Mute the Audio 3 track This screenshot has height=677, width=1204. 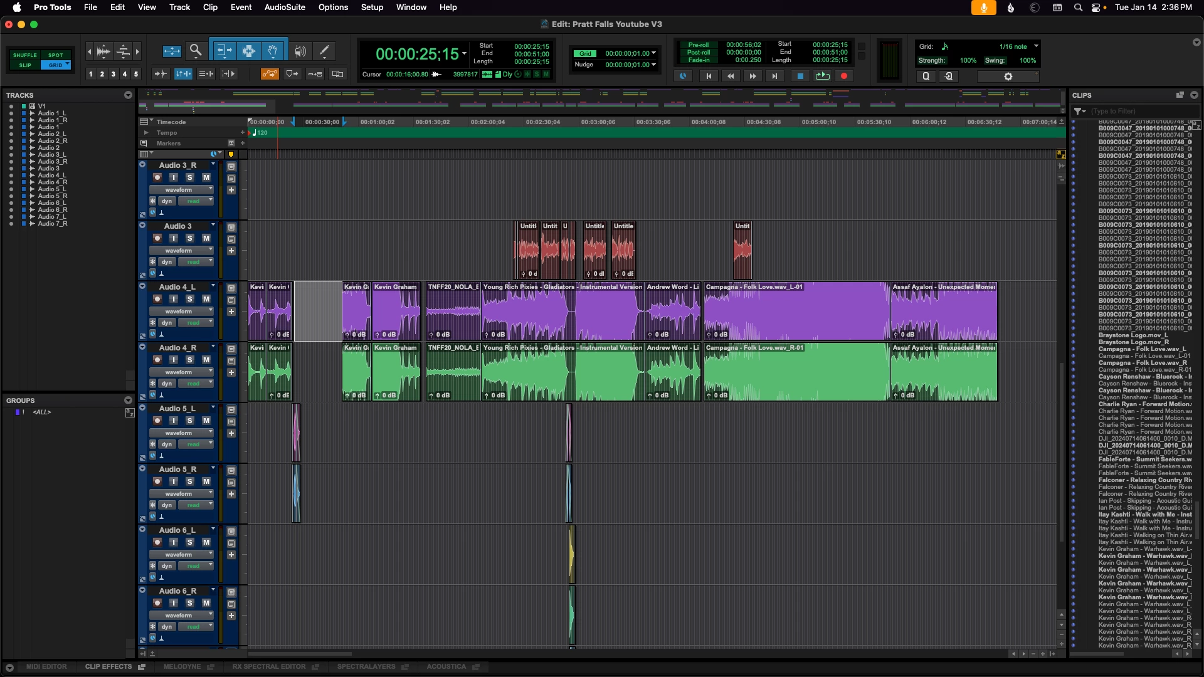click(x=206, y=238)
